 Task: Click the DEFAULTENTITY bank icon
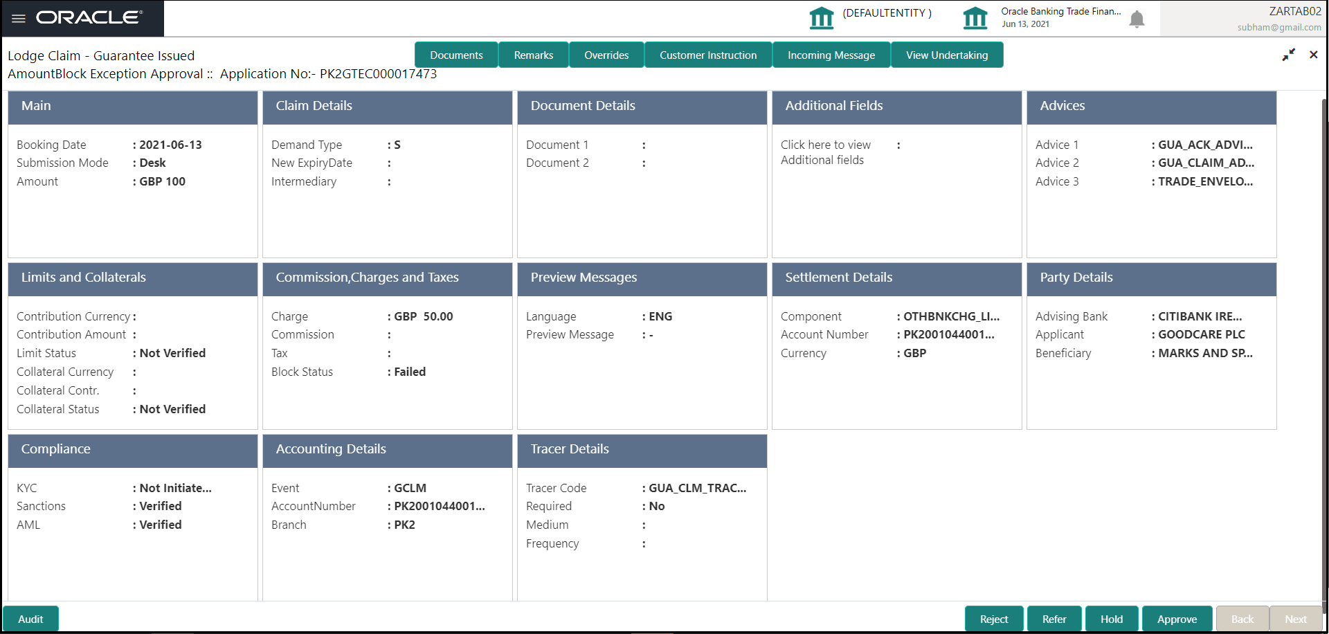point(822,18)
